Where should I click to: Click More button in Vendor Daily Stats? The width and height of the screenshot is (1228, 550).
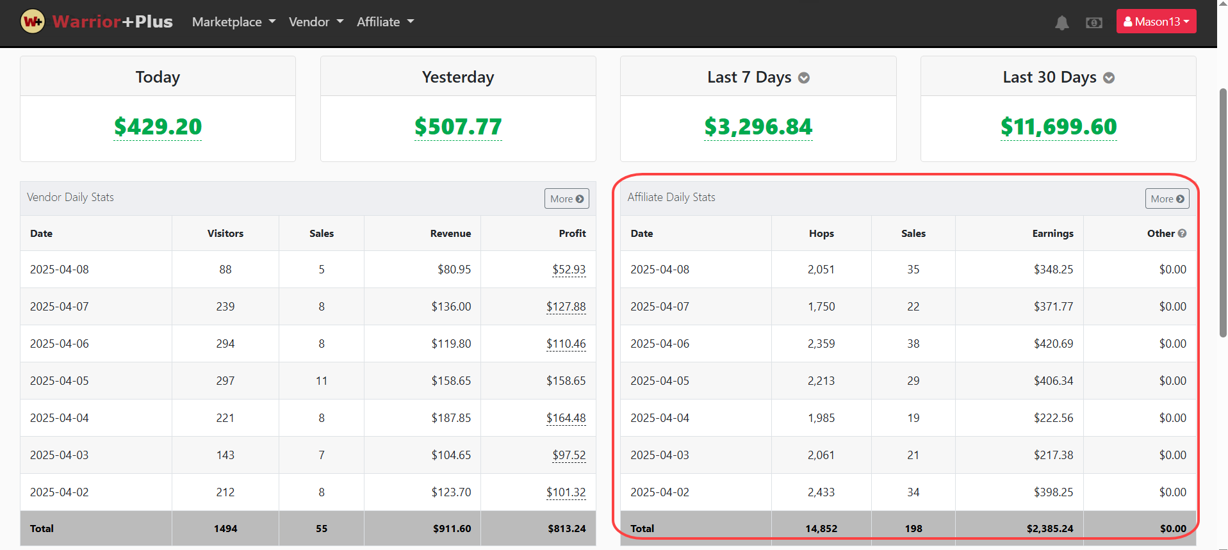[567, 198]
